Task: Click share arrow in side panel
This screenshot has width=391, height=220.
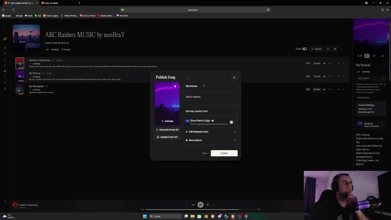Action: (x=382, y=56)
